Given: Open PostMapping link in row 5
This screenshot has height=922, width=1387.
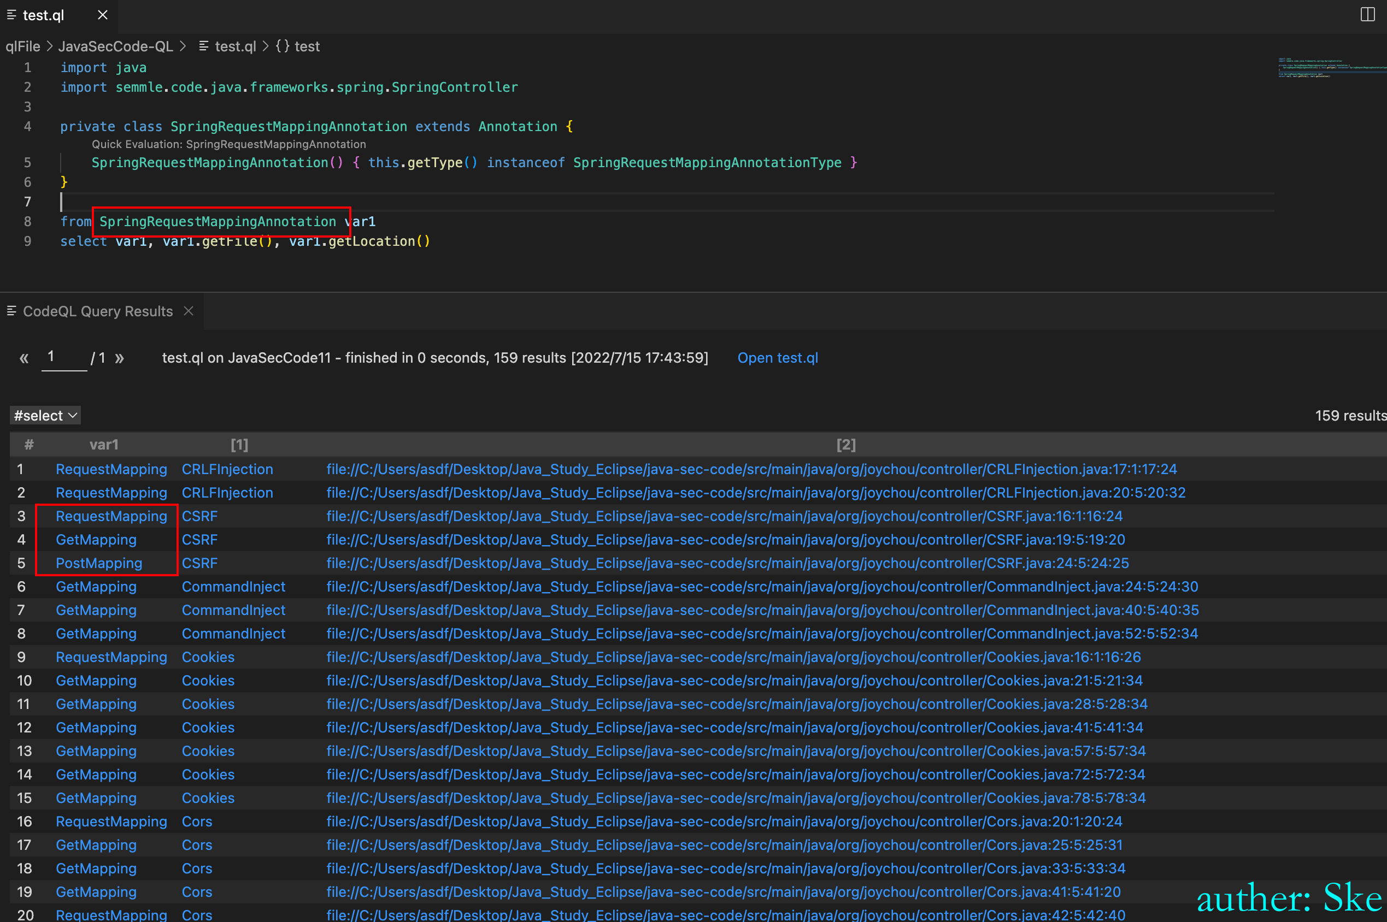Looking at the screenshot, I should pyautogui.click(x=99, y=563).
